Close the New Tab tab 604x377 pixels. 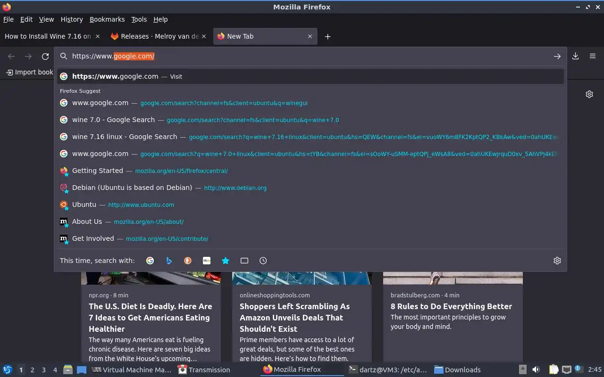[310, 36]
